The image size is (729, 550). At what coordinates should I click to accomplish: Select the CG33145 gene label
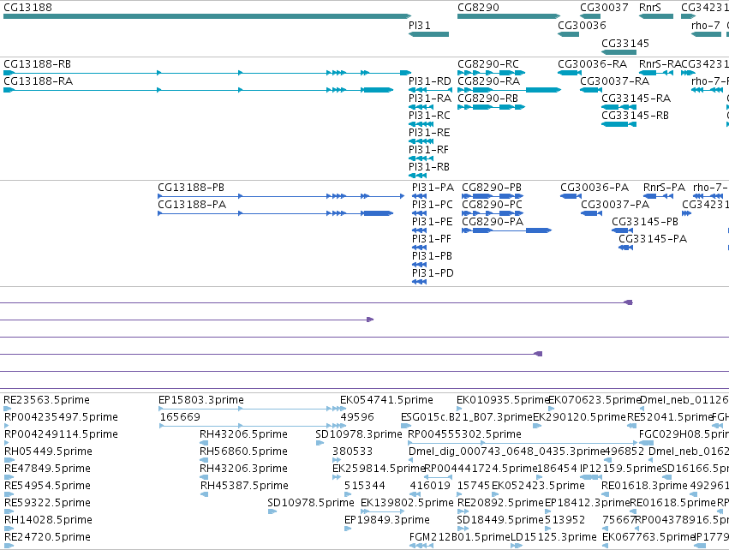click(x=624, y=43)
